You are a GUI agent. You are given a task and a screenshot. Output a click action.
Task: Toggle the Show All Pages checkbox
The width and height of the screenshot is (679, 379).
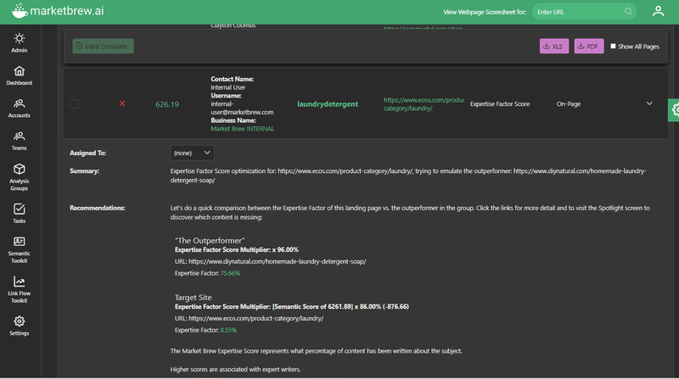614,47
